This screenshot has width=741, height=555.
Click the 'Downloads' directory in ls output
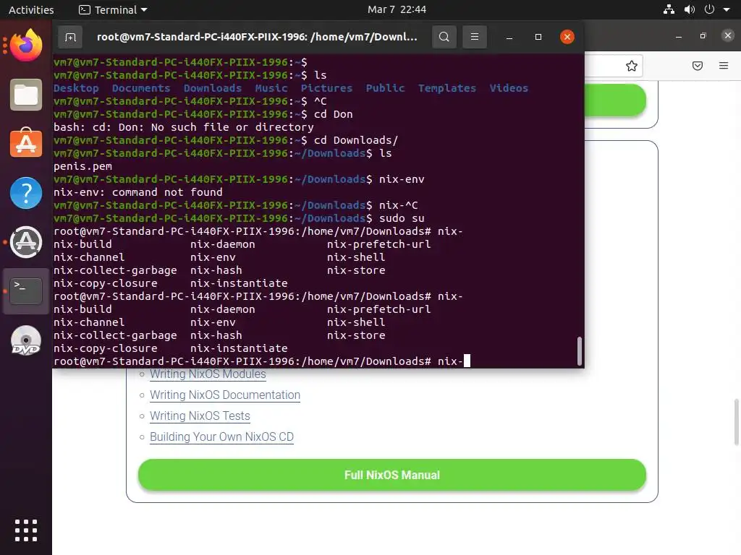point(213,88)
